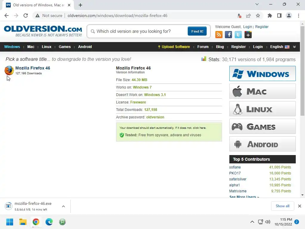This screenshot has height=229, width=305.
Task: Click the share page icon in address bar
Action: pyautogui.click(x=248, y=16)
